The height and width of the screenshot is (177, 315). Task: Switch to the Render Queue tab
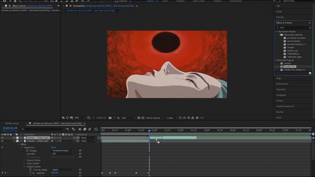(x=12, y=123)
